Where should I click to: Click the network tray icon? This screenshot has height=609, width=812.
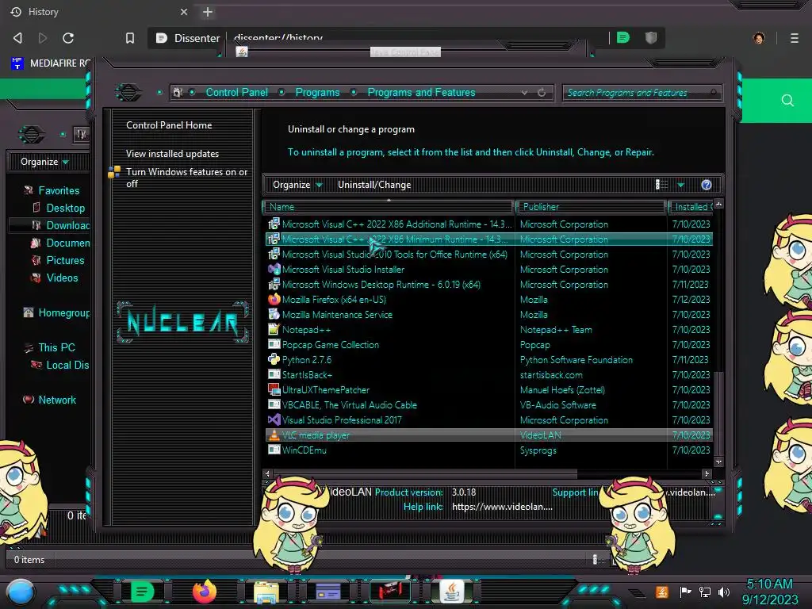(x=705, y=592)
